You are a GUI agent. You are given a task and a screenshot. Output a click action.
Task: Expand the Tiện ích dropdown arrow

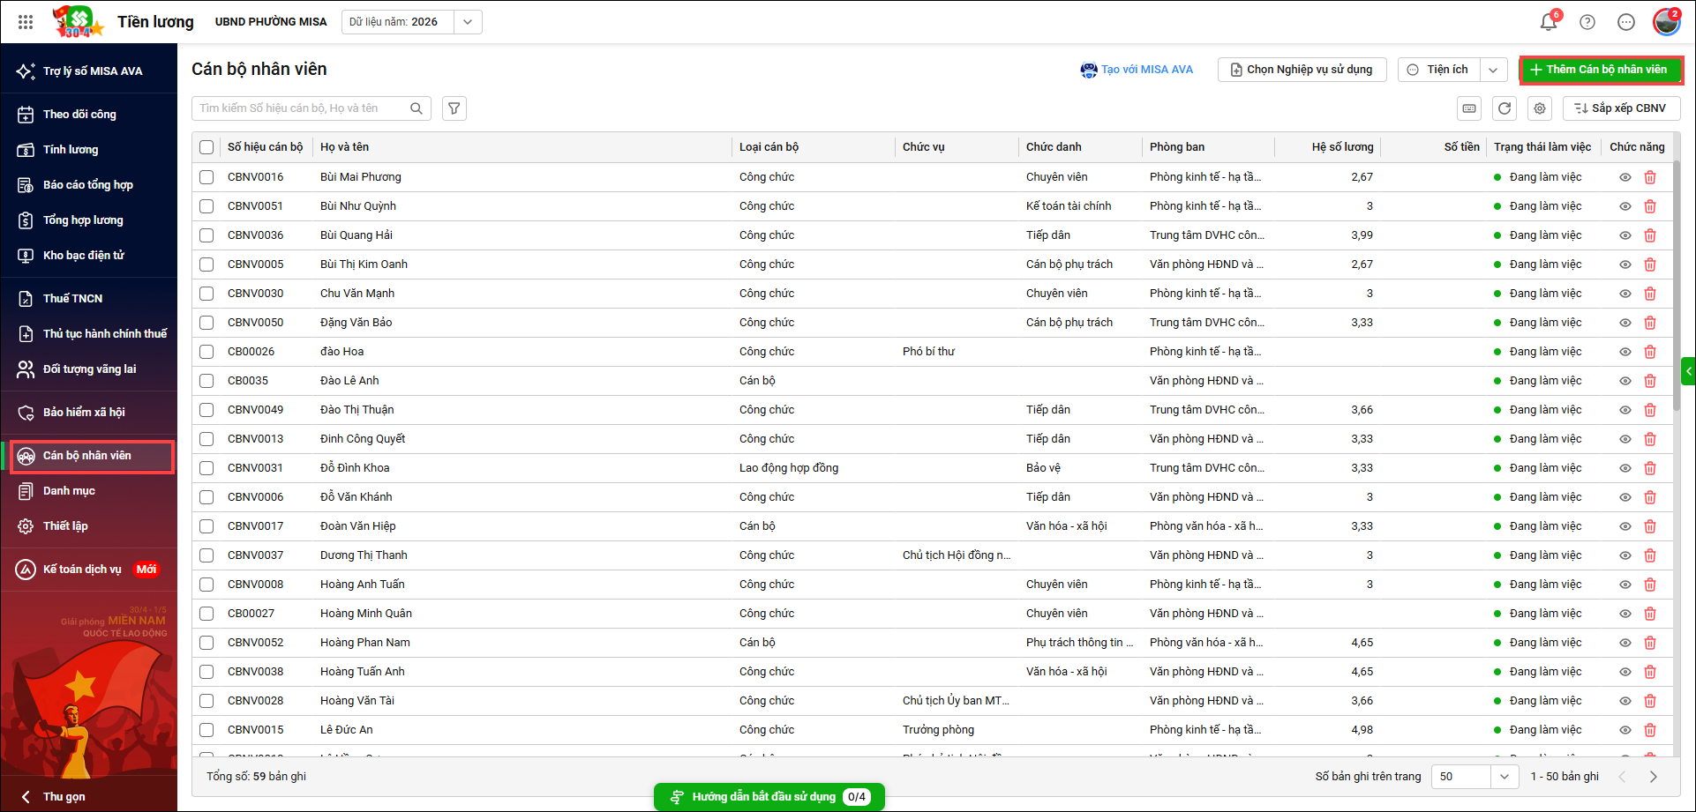pos(1493,70)
